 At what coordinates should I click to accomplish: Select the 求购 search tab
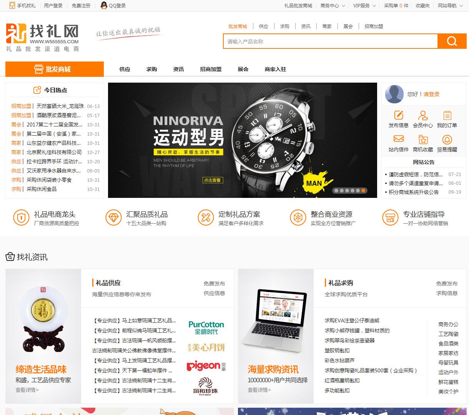pos(284,26)
